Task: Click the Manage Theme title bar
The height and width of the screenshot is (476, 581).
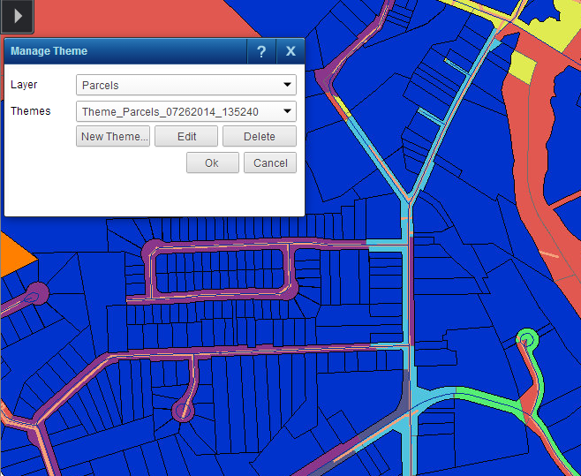Action: (124, 52)
